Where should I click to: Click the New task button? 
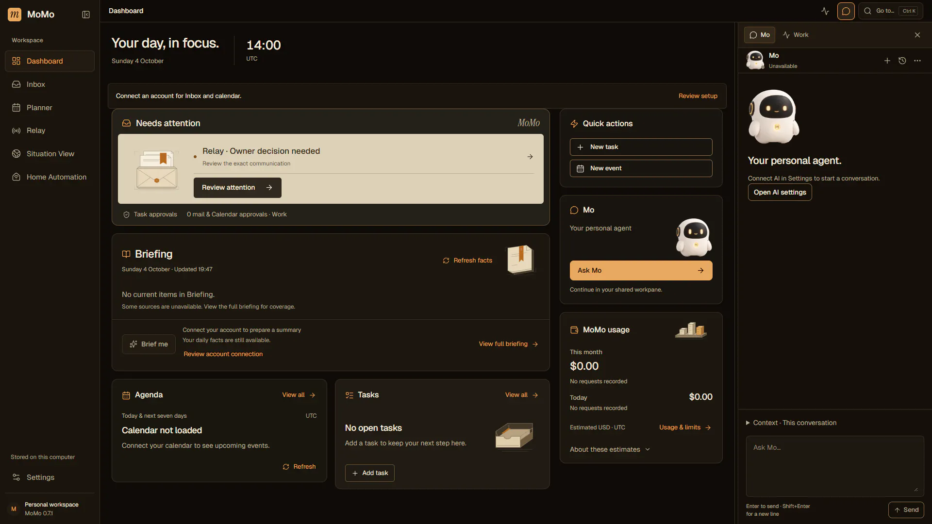pyautogui.click(x=641, y=147)
